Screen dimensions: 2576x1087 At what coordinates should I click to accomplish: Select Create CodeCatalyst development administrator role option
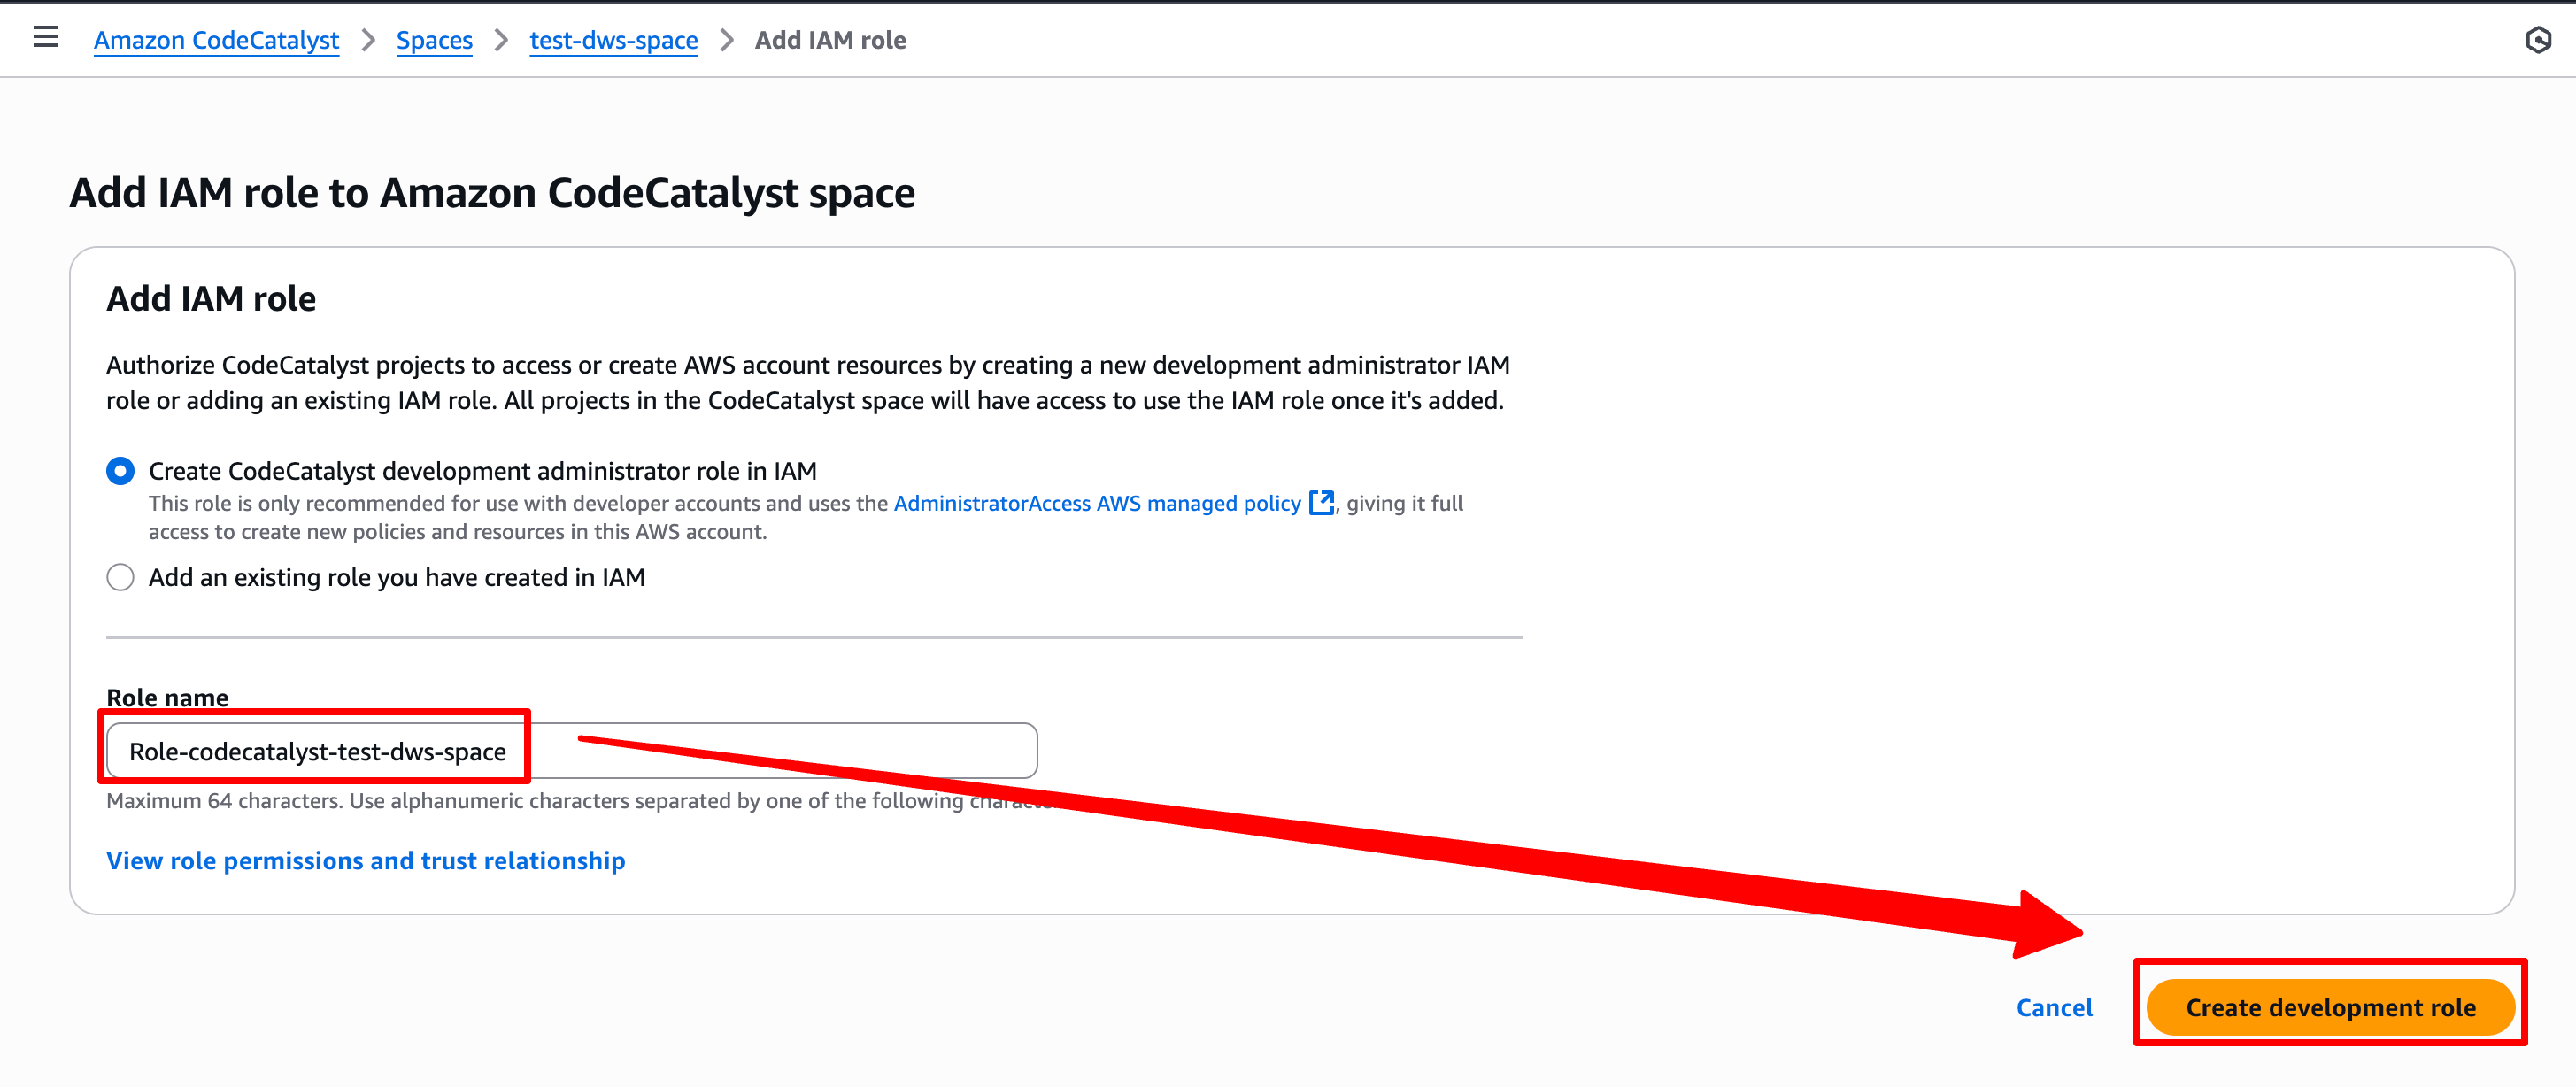(120, 471)
